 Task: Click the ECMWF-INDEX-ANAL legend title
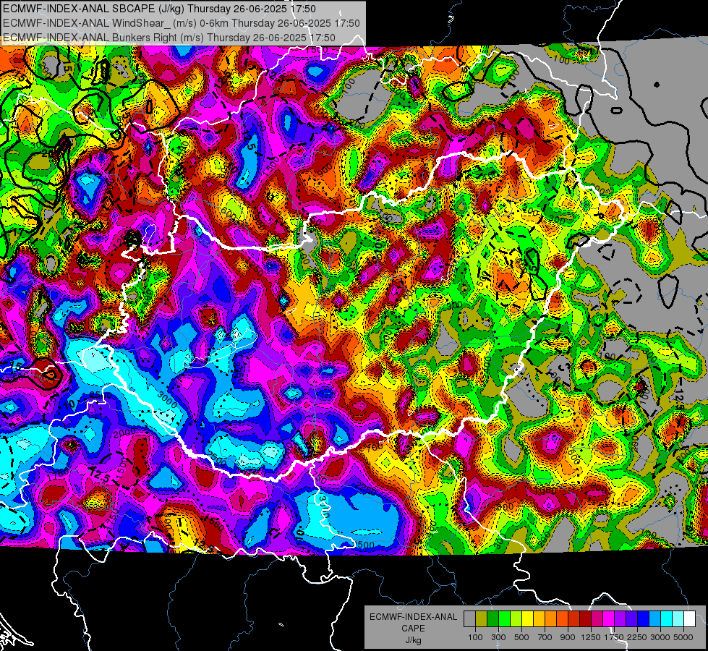click(x=413, y=617)
